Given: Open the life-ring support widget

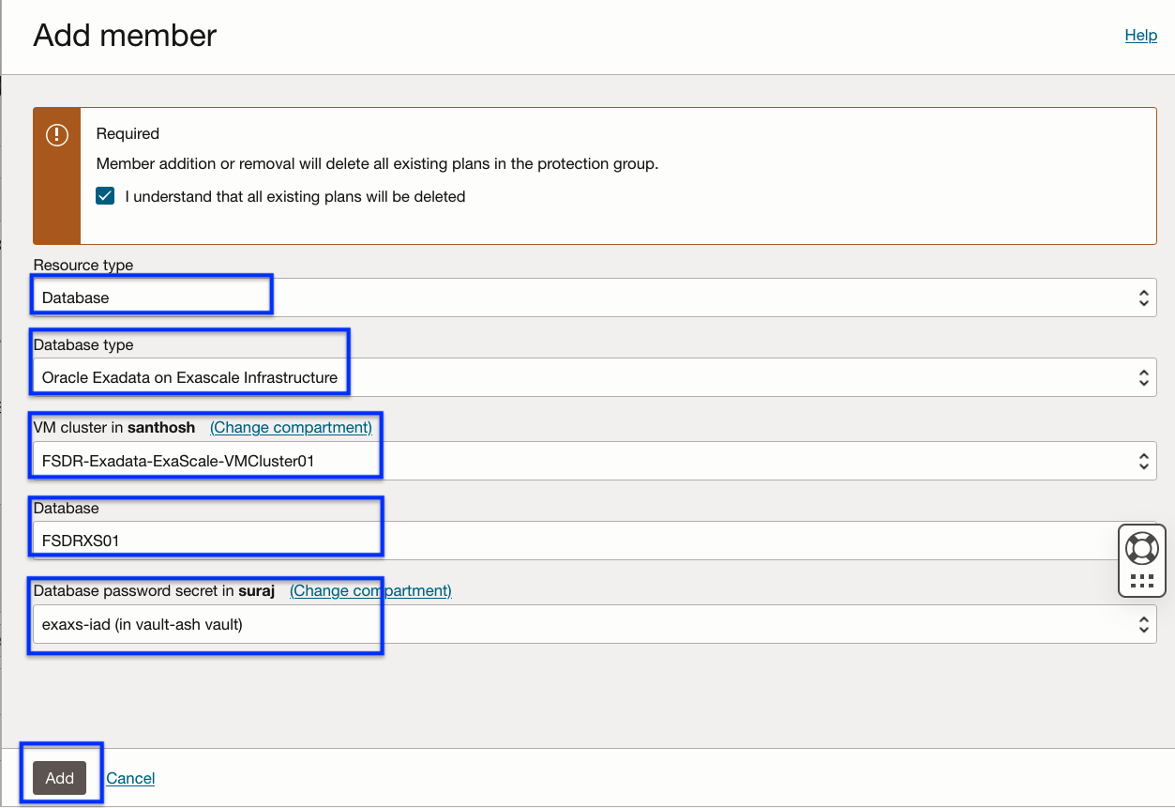Looking at the screenshot, I should (1141, 548).
